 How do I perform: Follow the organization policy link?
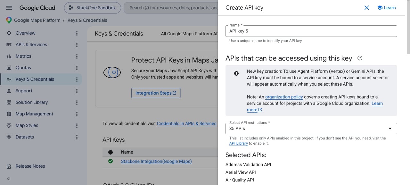click(x=284, y=97)
